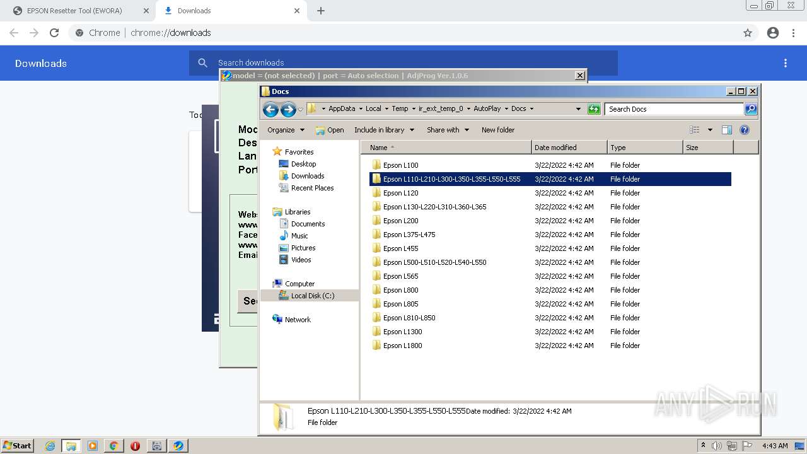Show hidden tray icons arrow
807x454 pixels.
703,445
